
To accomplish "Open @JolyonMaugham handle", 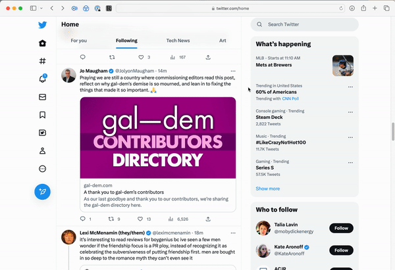I will pos(134,71).
